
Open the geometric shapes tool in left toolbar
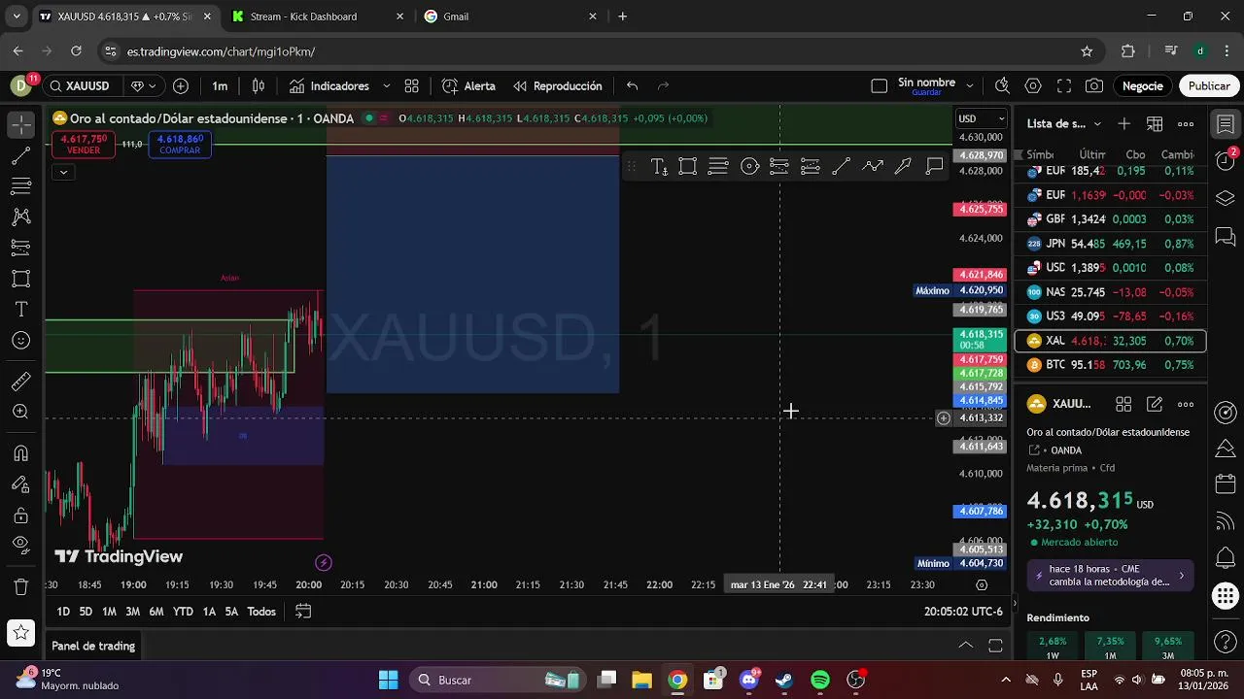(x=20, y=279)
